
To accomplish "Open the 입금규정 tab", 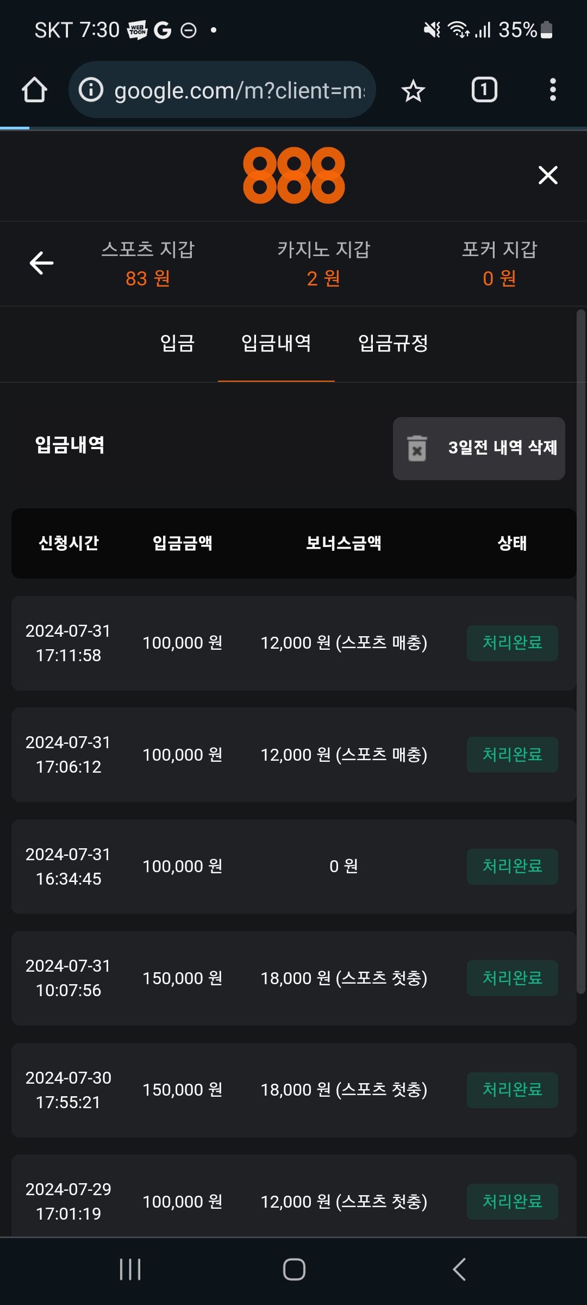I will click(x=393, y=343).
